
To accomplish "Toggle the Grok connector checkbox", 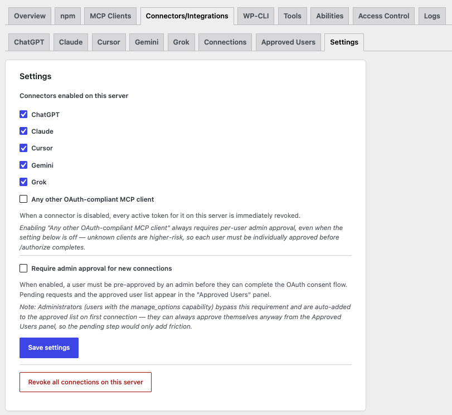I will [x=23, y=182].
